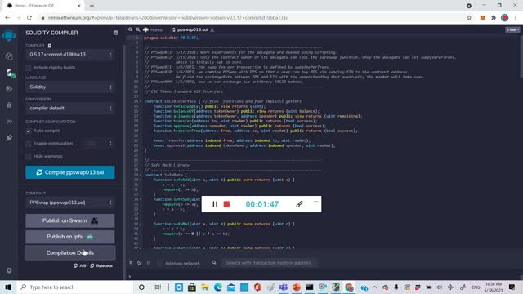This screenshot has width=523, height=294.
Task: Bookmark this page with star icon
Action: click(469, 18)
